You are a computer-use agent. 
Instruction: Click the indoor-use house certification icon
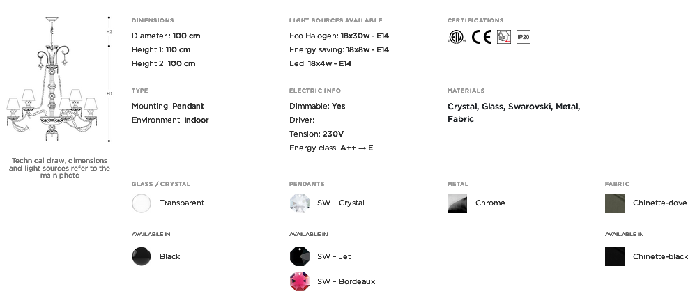coord(504,37)
